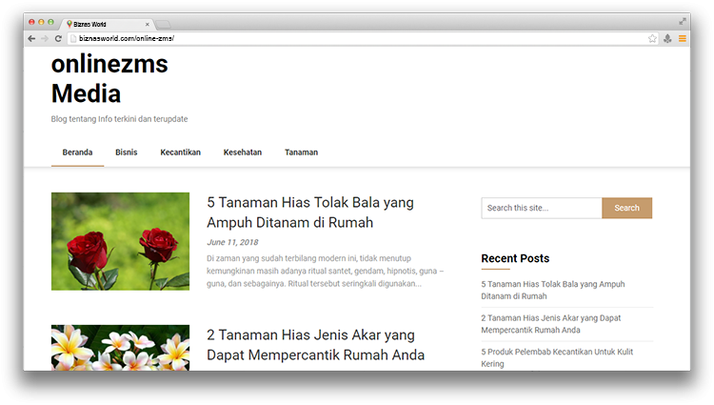Image resolution: width=714 pixels, height=405 pixels.
Task: Open the Chrome hamburger menu
Action: pyautogui.click(x=682, y=39)
